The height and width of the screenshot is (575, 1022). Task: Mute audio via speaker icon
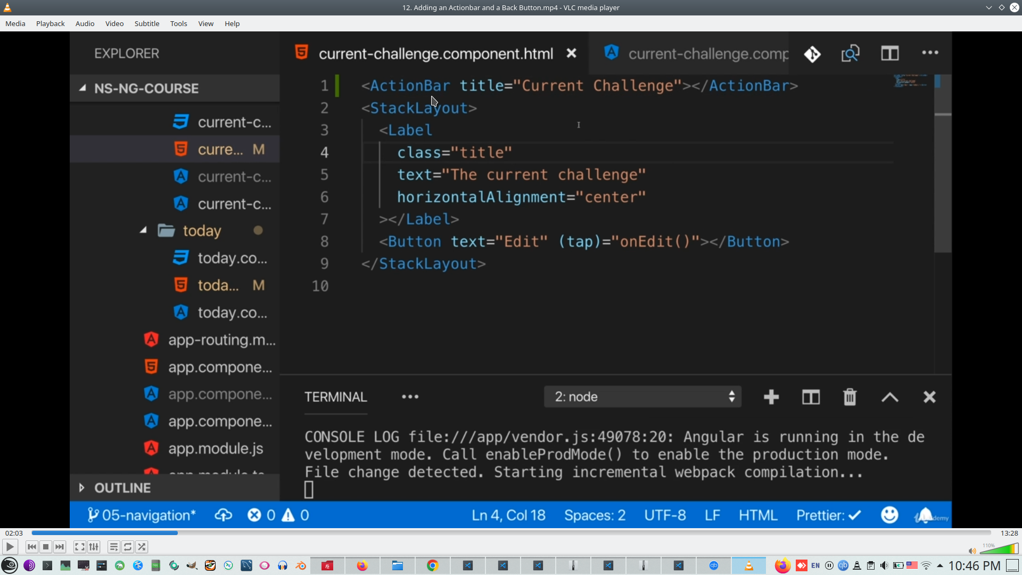coord(972,551)
